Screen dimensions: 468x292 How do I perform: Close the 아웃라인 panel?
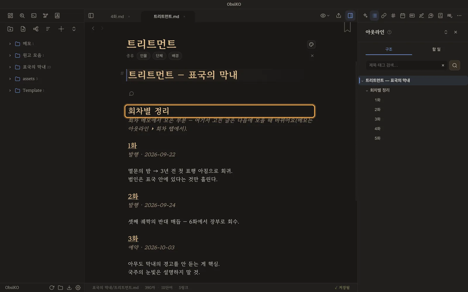coord(455,32)
